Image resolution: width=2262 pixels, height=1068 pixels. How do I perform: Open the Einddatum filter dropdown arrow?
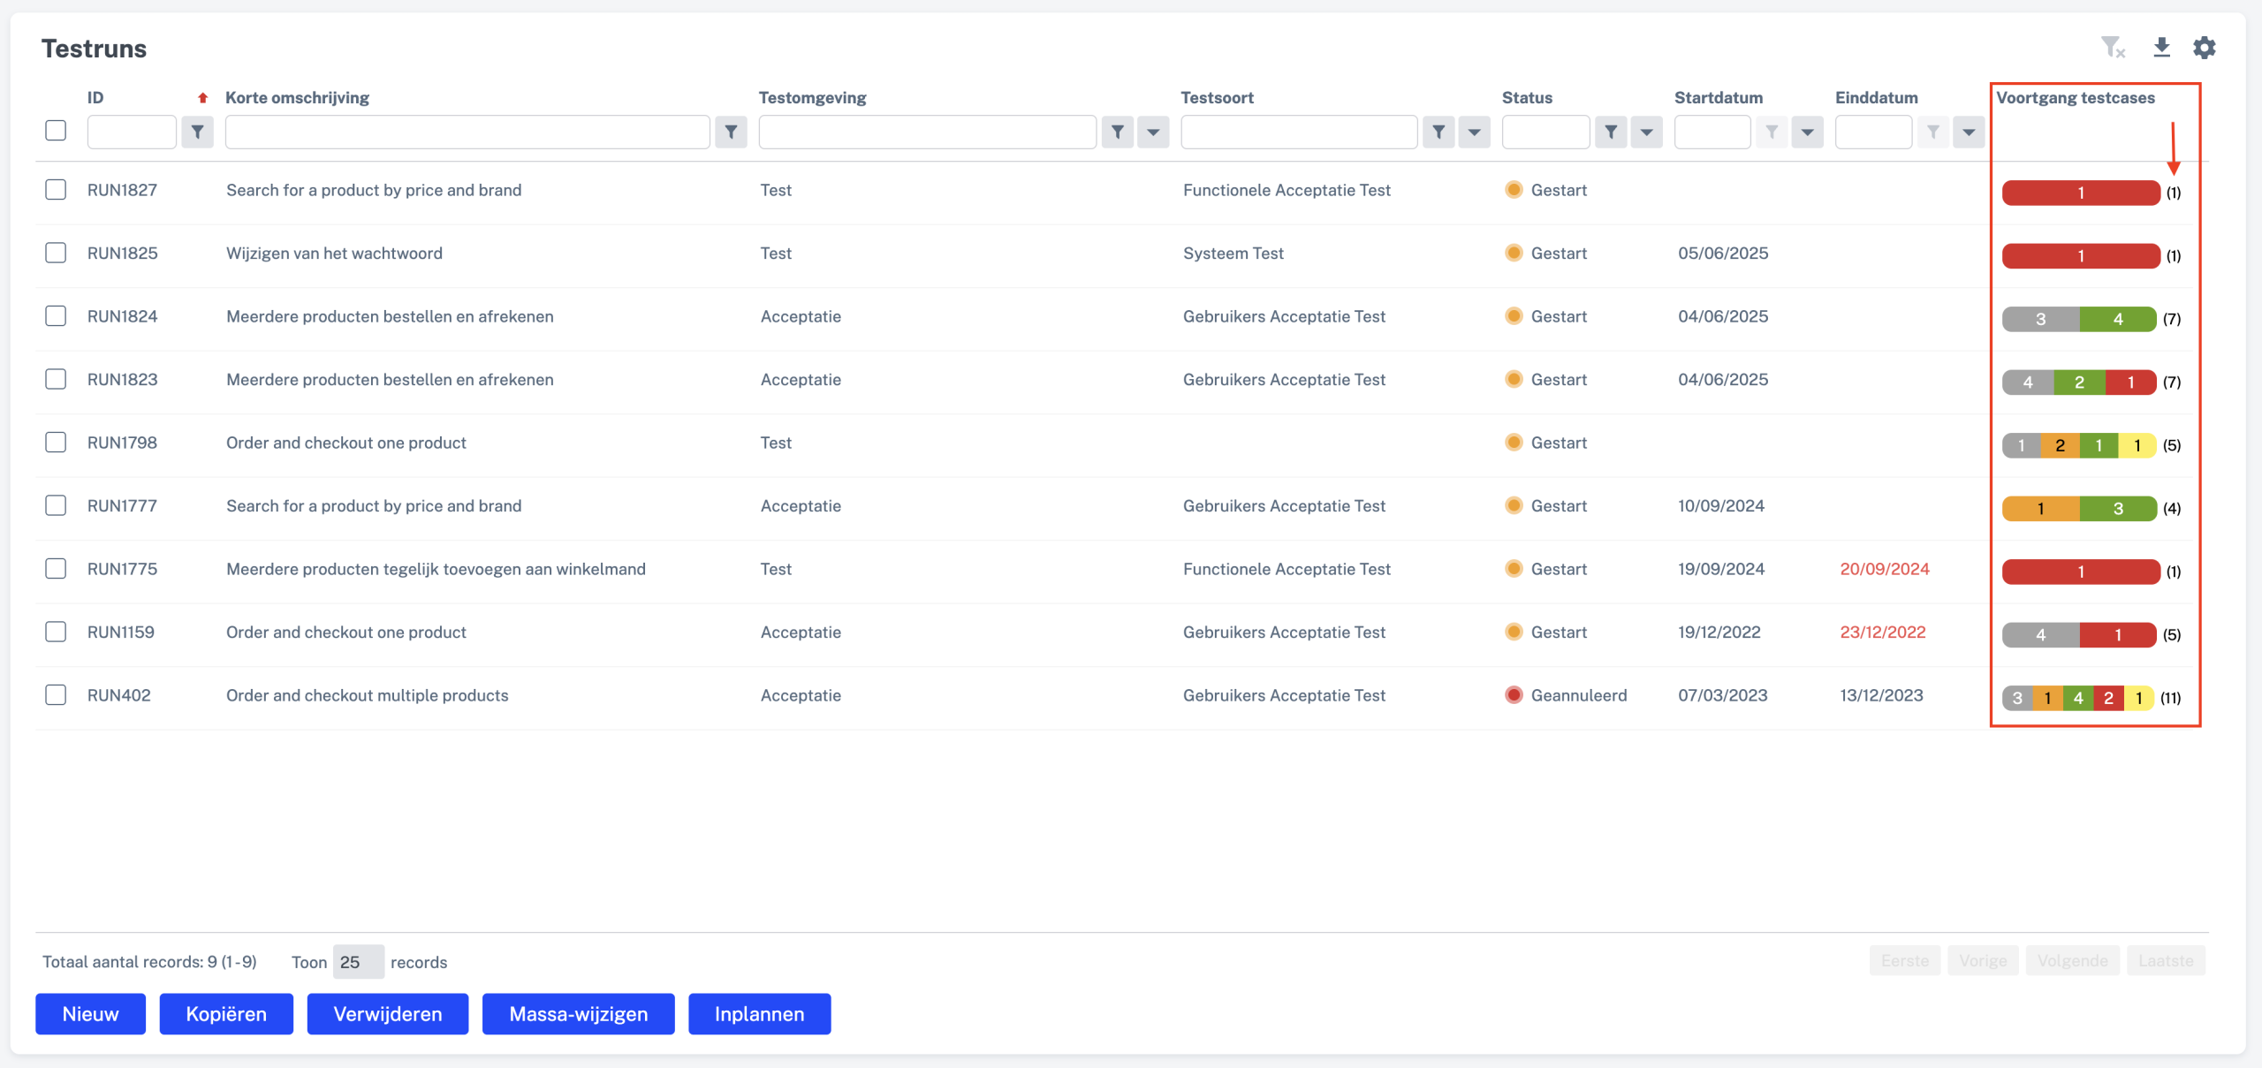pos(1969,133)
